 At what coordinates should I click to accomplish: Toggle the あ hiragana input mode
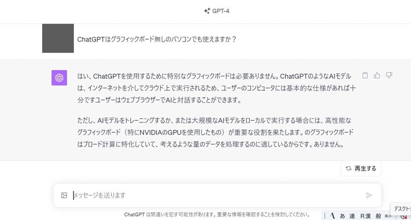point(342,216)
